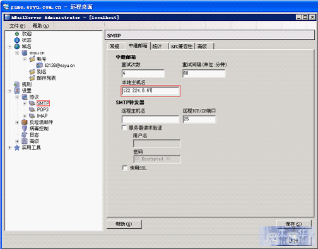Collapse the 设置 tree node
Image resolution: width=318 pixels, height=249 pixels.
9,91
